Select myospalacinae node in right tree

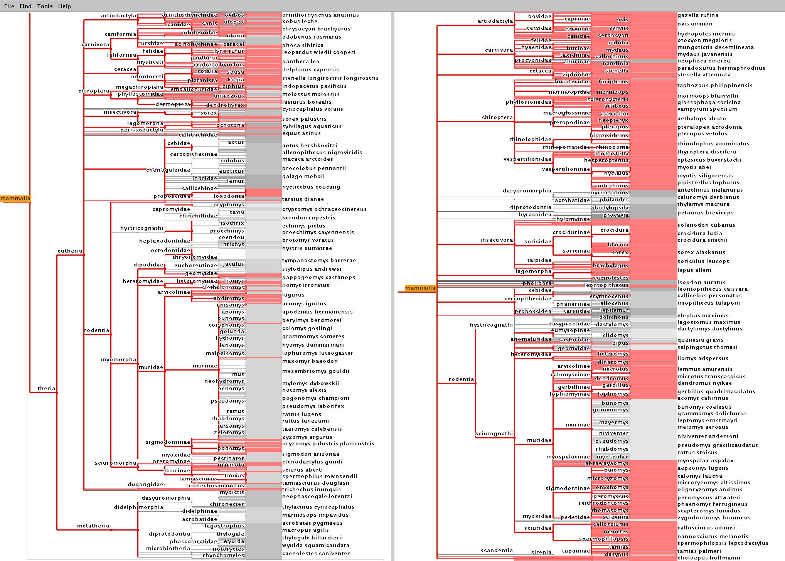click(x=568, y=457)
